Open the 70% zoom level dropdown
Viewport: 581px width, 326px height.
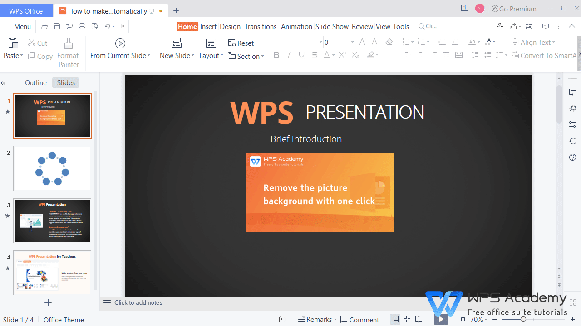[x=487, y=320]
